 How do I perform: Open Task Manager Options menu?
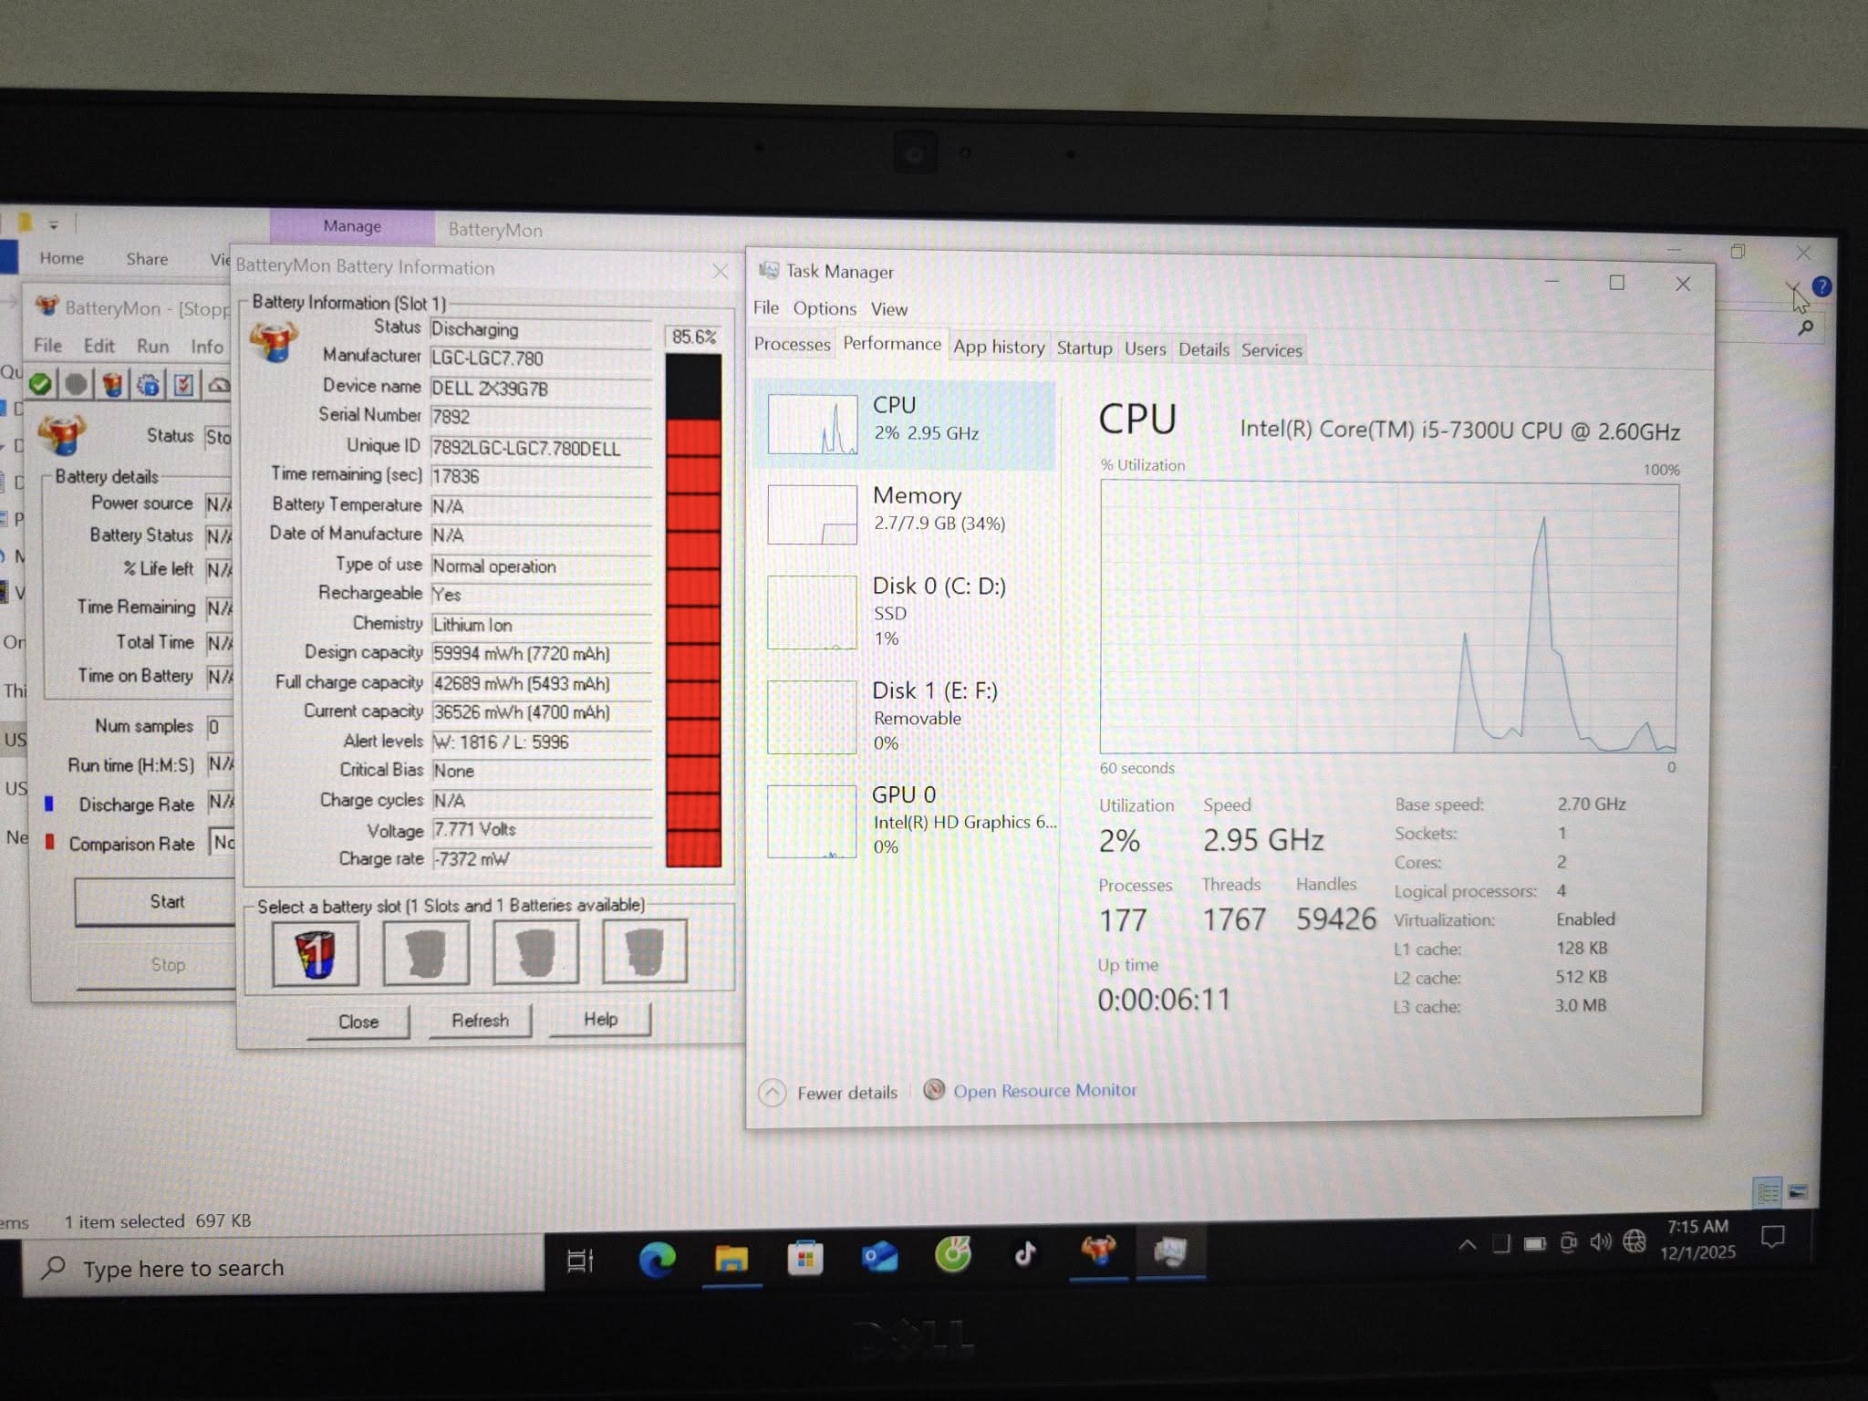[x=825, y=308]
